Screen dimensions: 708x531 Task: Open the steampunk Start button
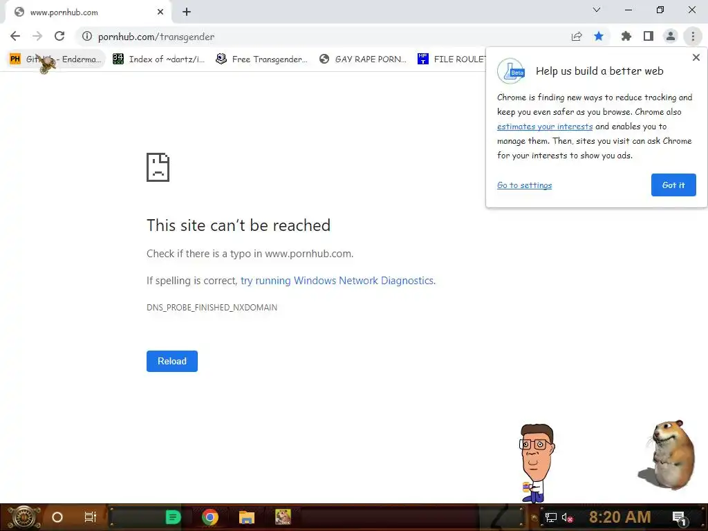pos(24,517)
